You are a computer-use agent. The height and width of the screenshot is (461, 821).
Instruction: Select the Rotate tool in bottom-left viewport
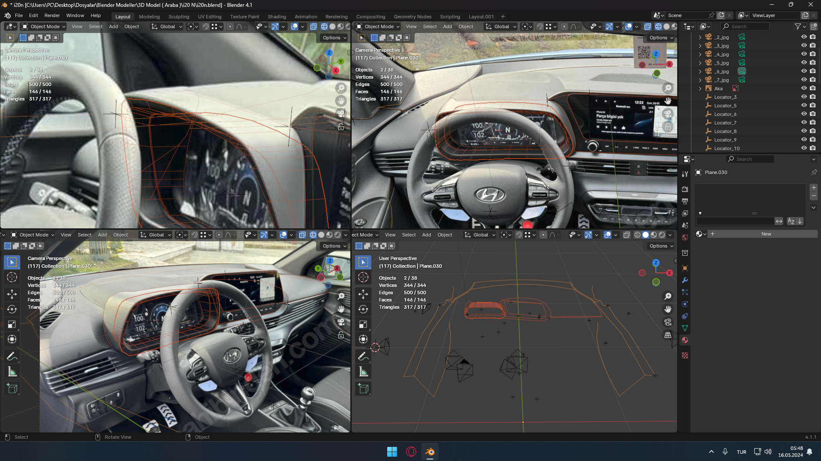tap(12, 309)
